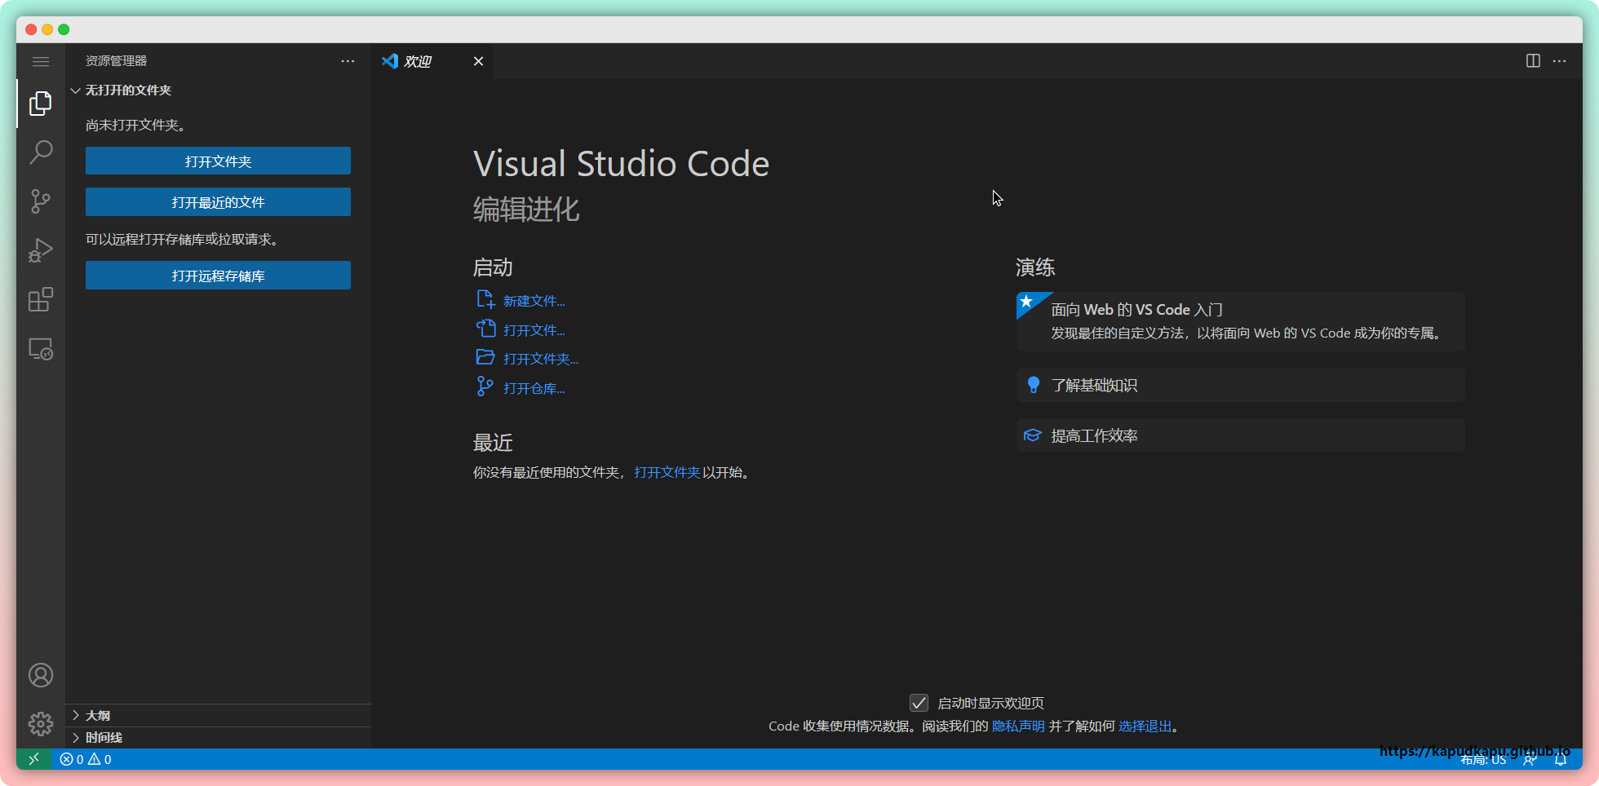This screenshot has height=786, width=1599.
Task: Open the hamburger application menu
Action: point(41,61)
